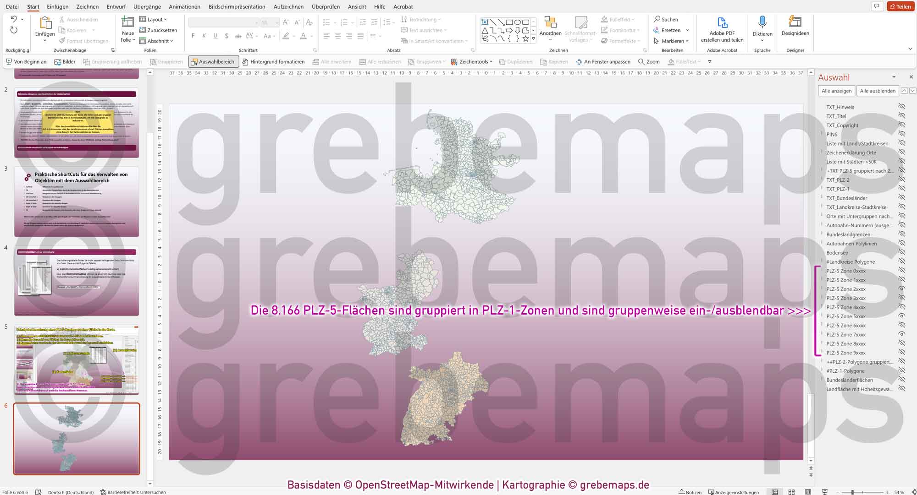The image size is (917, 495).
Task: Click the Alle ausblenden button
Action: pyautogui.click(x=877, y=91)
